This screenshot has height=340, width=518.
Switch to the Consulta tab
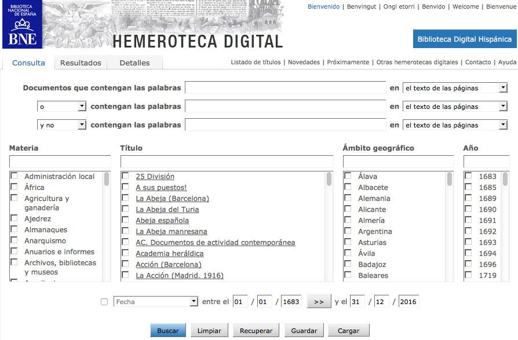[x=28, y=63]
